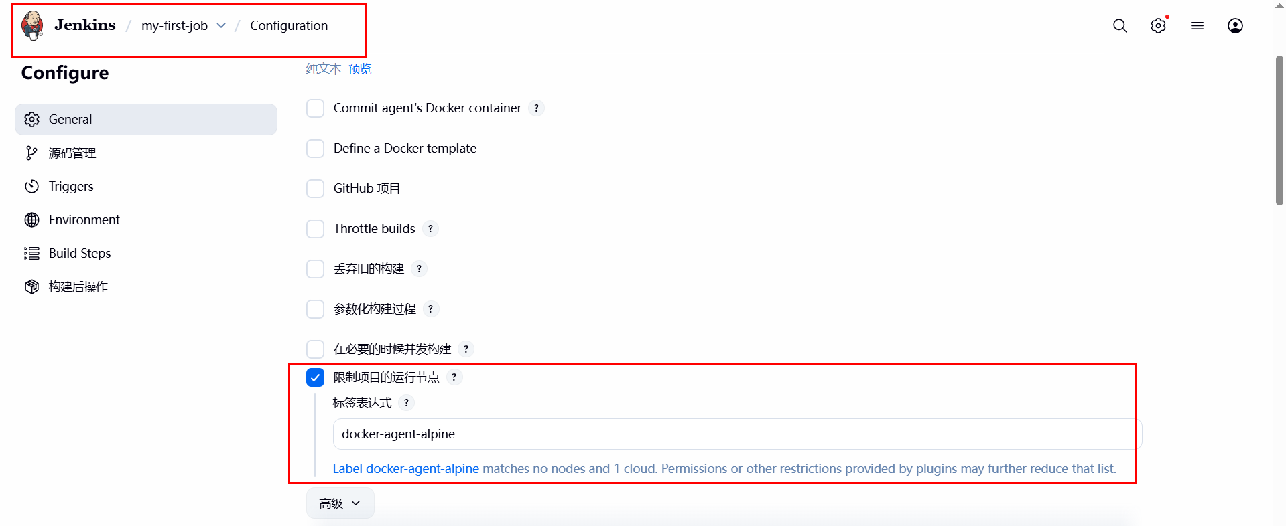The image size is (1286, 526).
Task: Click the 预览 preview link
Action: [359, 69]
